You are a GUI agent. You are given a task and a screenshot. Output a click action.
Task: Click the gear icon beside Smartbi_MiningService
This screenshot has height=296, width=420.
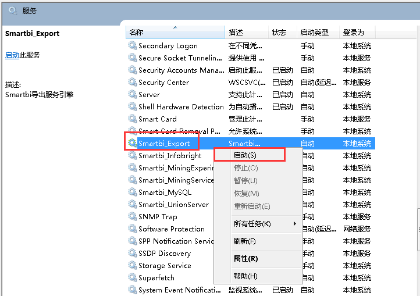pos(132,180)
